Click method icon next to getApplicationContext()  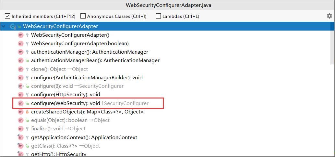click(x=21, y=137)
